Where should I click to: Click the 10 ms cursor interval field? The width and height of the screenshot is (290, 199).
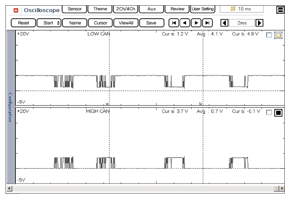pos(241,9)
